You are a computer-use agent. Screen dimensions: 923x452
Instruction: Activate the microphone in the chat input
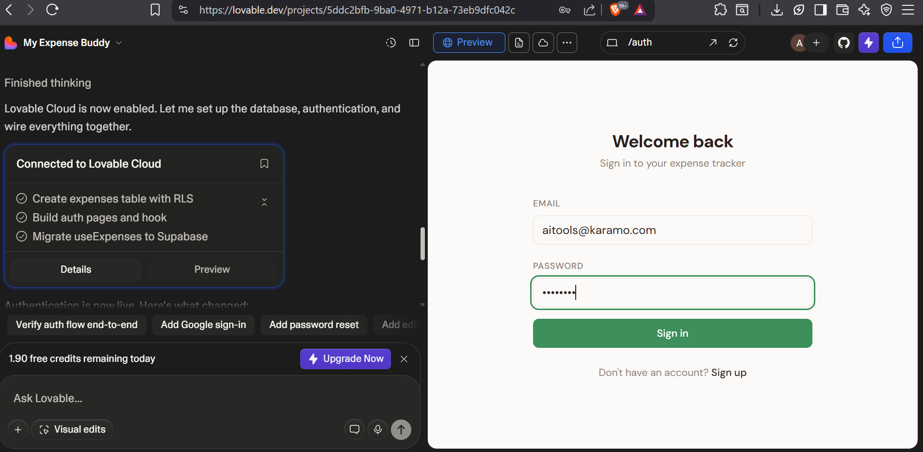(377, 429)
